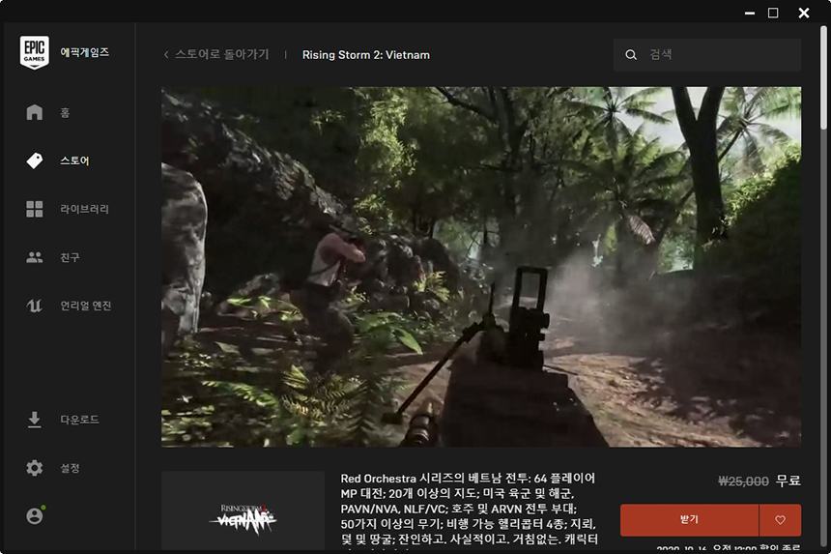The image size is (831, 554).
Task: Open 라이브러리 menu label
Action: [x=84, y=209]
